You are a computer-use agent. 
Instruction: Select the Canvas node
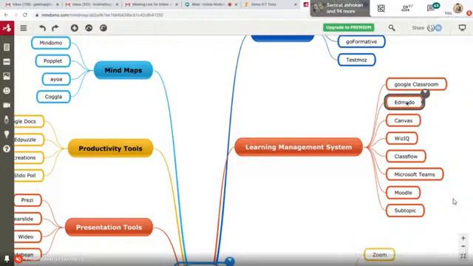tap(404, 120)
